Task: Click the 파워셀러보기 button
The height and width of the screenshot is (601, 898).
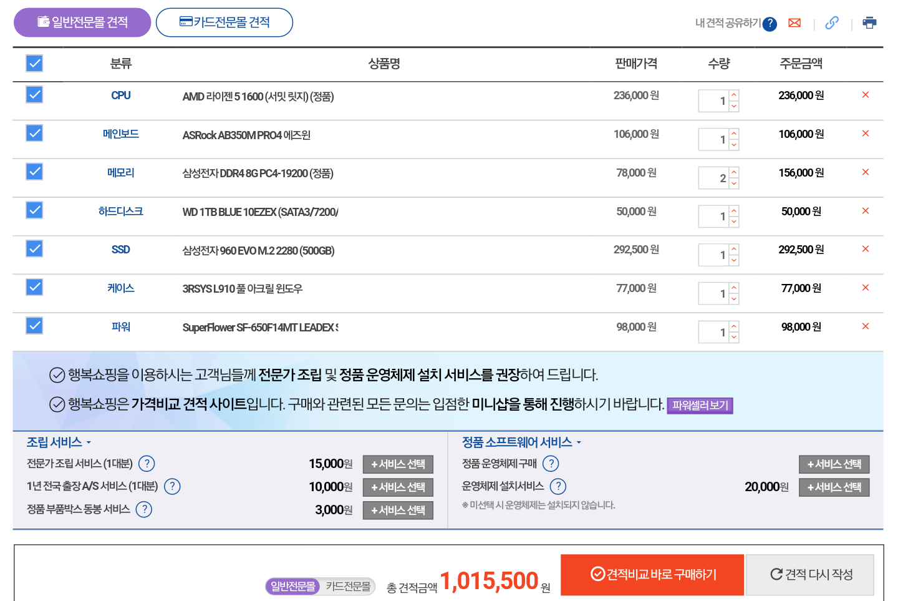Action: (x=700, y=406)
